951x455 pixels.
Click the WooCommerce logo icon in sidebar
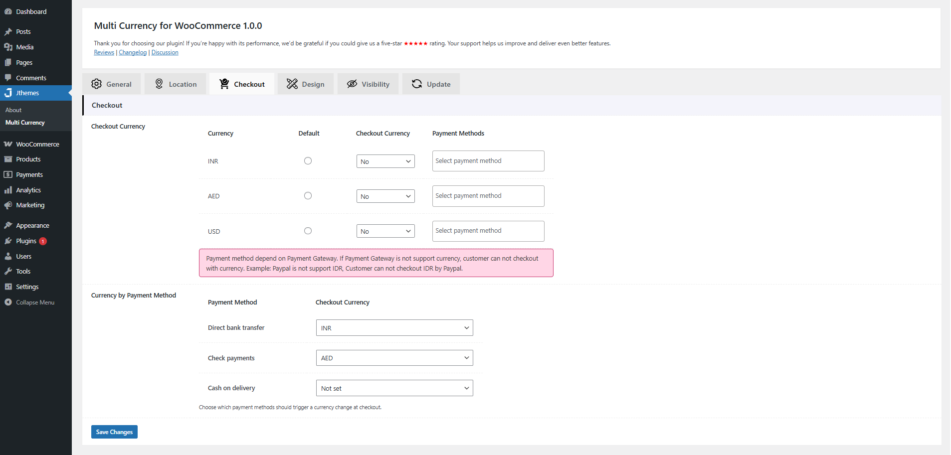8,144
